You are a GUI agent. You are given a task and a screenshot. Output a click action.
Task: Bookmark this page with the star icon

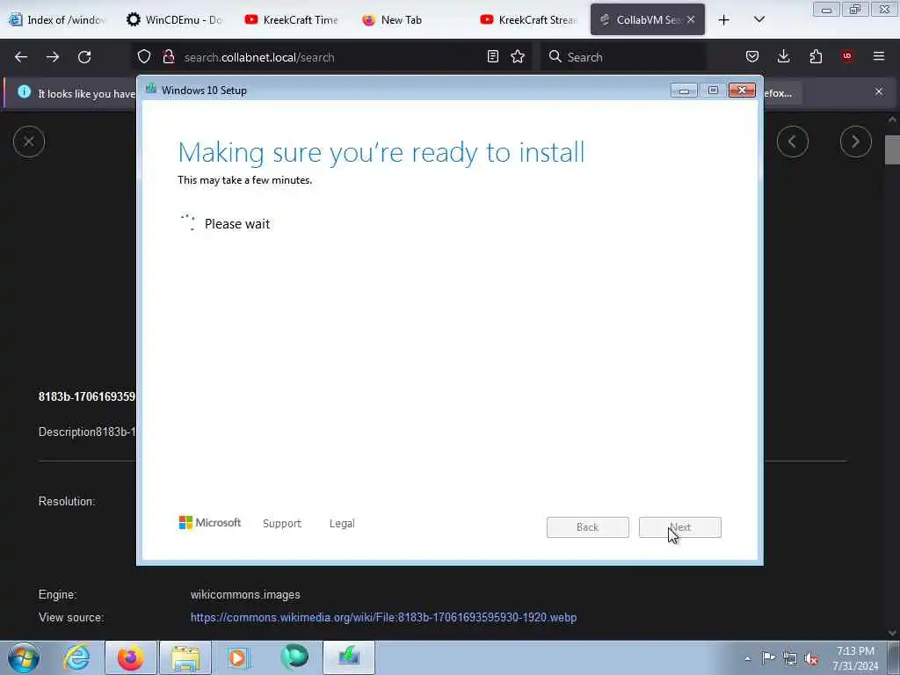coord(518,57)
